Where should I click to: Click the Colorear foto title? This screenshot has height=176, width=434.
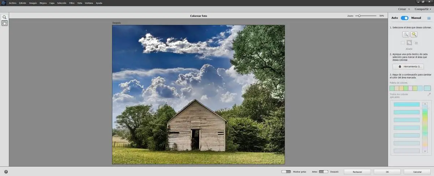pyautogui.click(x=199, y=16)
